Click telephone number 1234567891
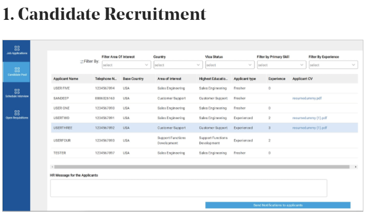This screenshot has height=214, width=365. [105, 118]
